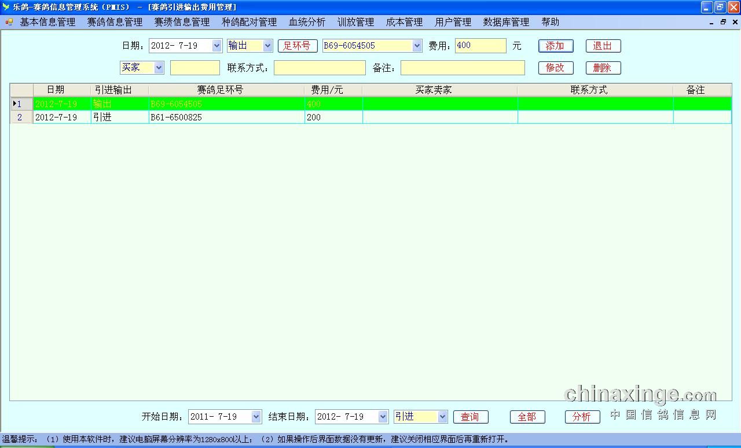Click the 分析 button
The width and height of the screenshot is (741, 448).
(582, 417)
